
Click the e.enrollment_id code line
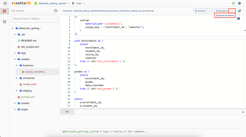tap(91, 102)
